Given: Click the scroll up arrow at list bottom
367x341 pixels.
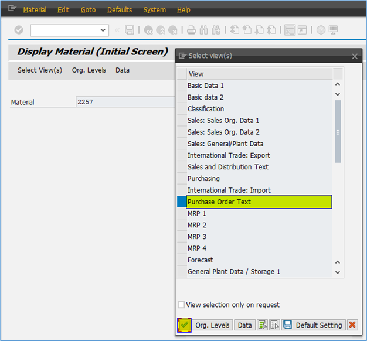Looking at the screenshot, I should pos(338,262).
